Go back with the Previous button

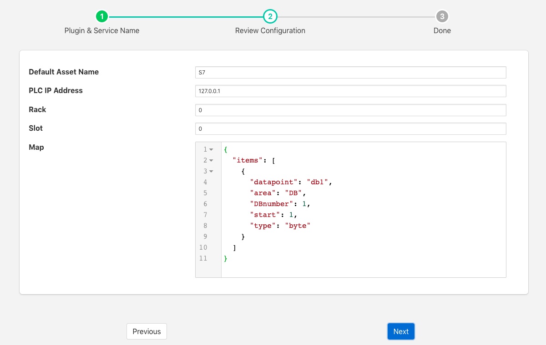[147, 331]
